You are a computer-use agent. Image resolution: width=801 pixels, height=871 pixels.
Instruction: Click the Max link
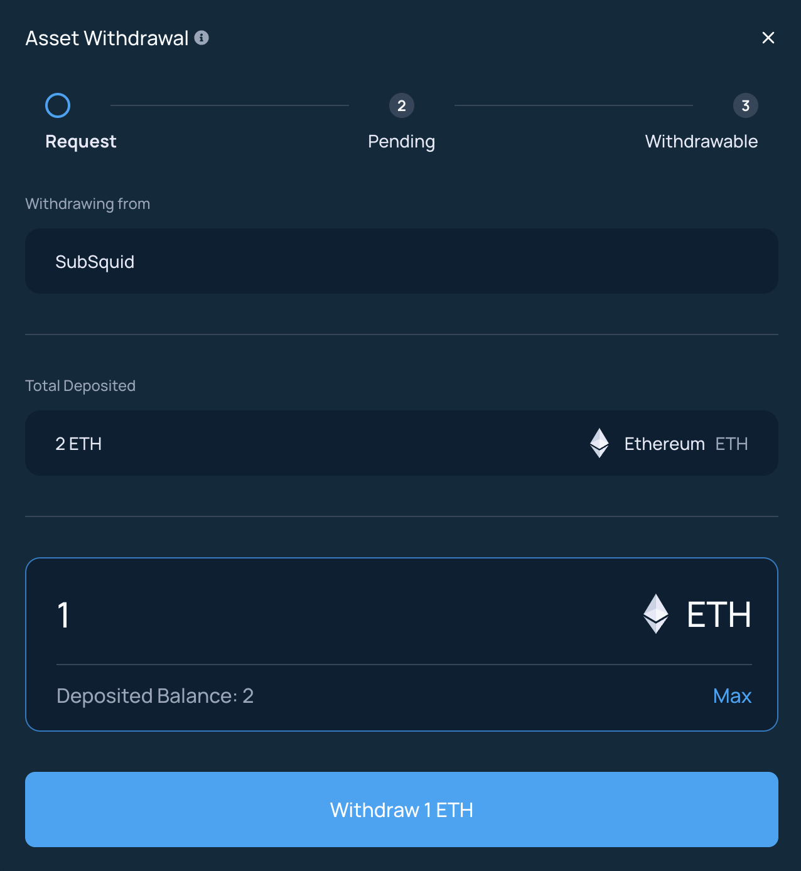point(732,695)
